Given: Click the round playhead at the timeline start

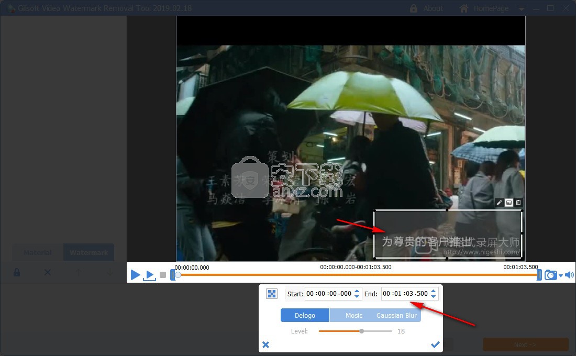Looking at the screenshot, I should click(178, 275).
